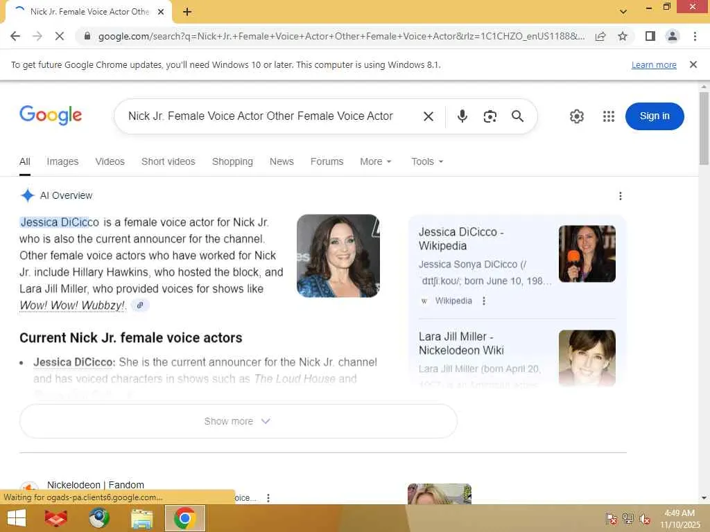Open the Learn more update link

654,64
